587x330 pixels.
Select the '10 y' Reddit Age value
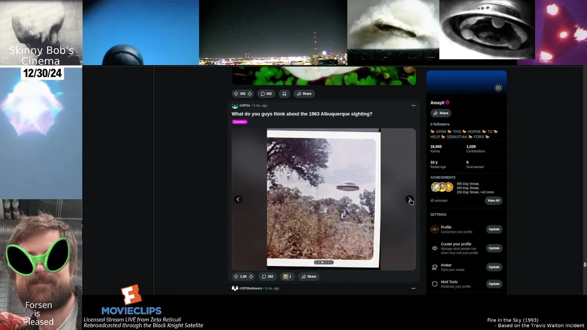(434, 162)
